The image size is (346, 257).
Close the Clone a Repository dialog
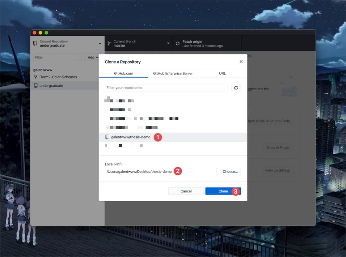(x=241, y=62)
